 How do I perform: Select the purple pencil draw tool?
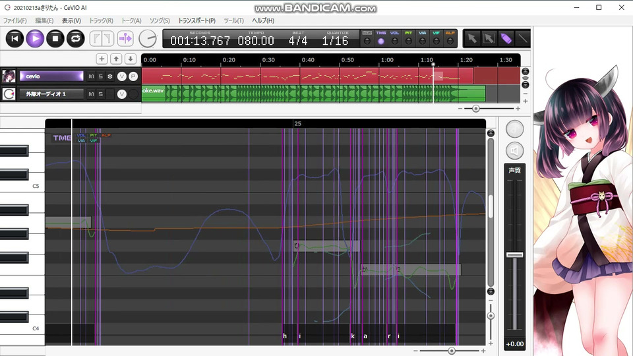(x=506, y=38)
